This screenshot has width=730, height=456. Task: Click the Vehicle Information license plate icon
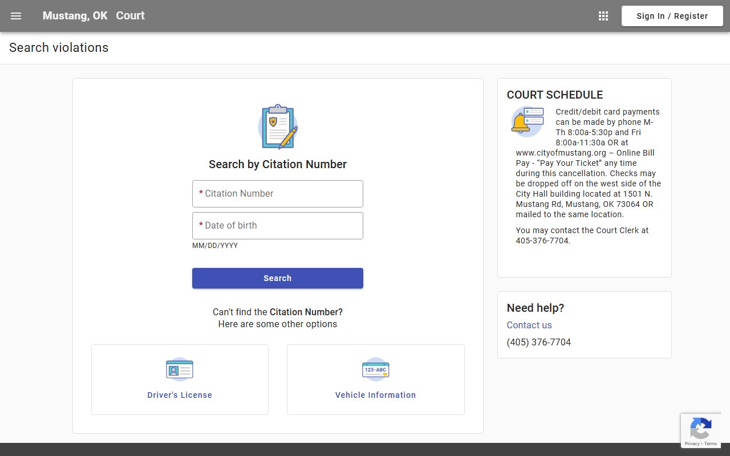point(375,369)
